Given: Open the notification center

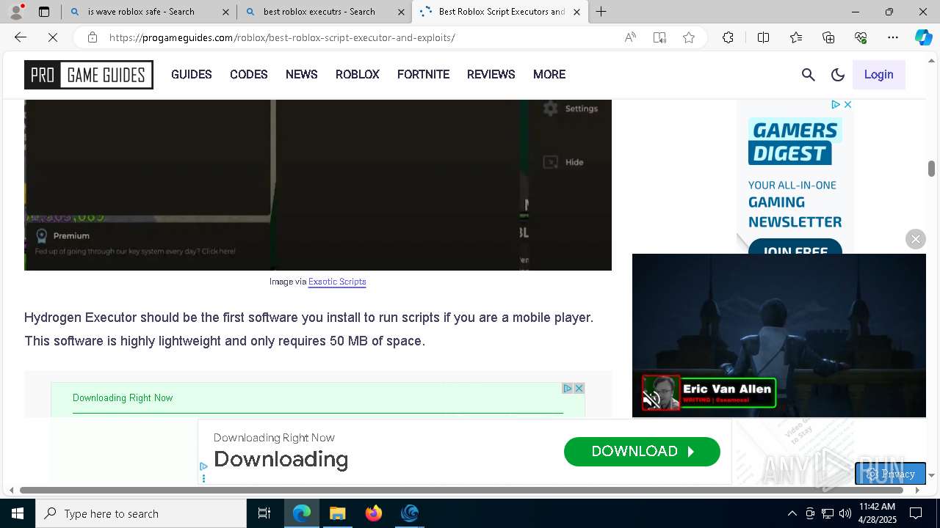Looking at the screenshot, I should pos(916,513).
